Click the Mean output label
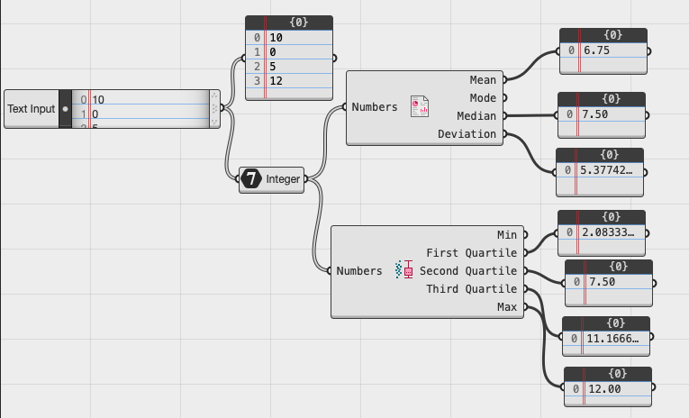 [x=483, y=80]
